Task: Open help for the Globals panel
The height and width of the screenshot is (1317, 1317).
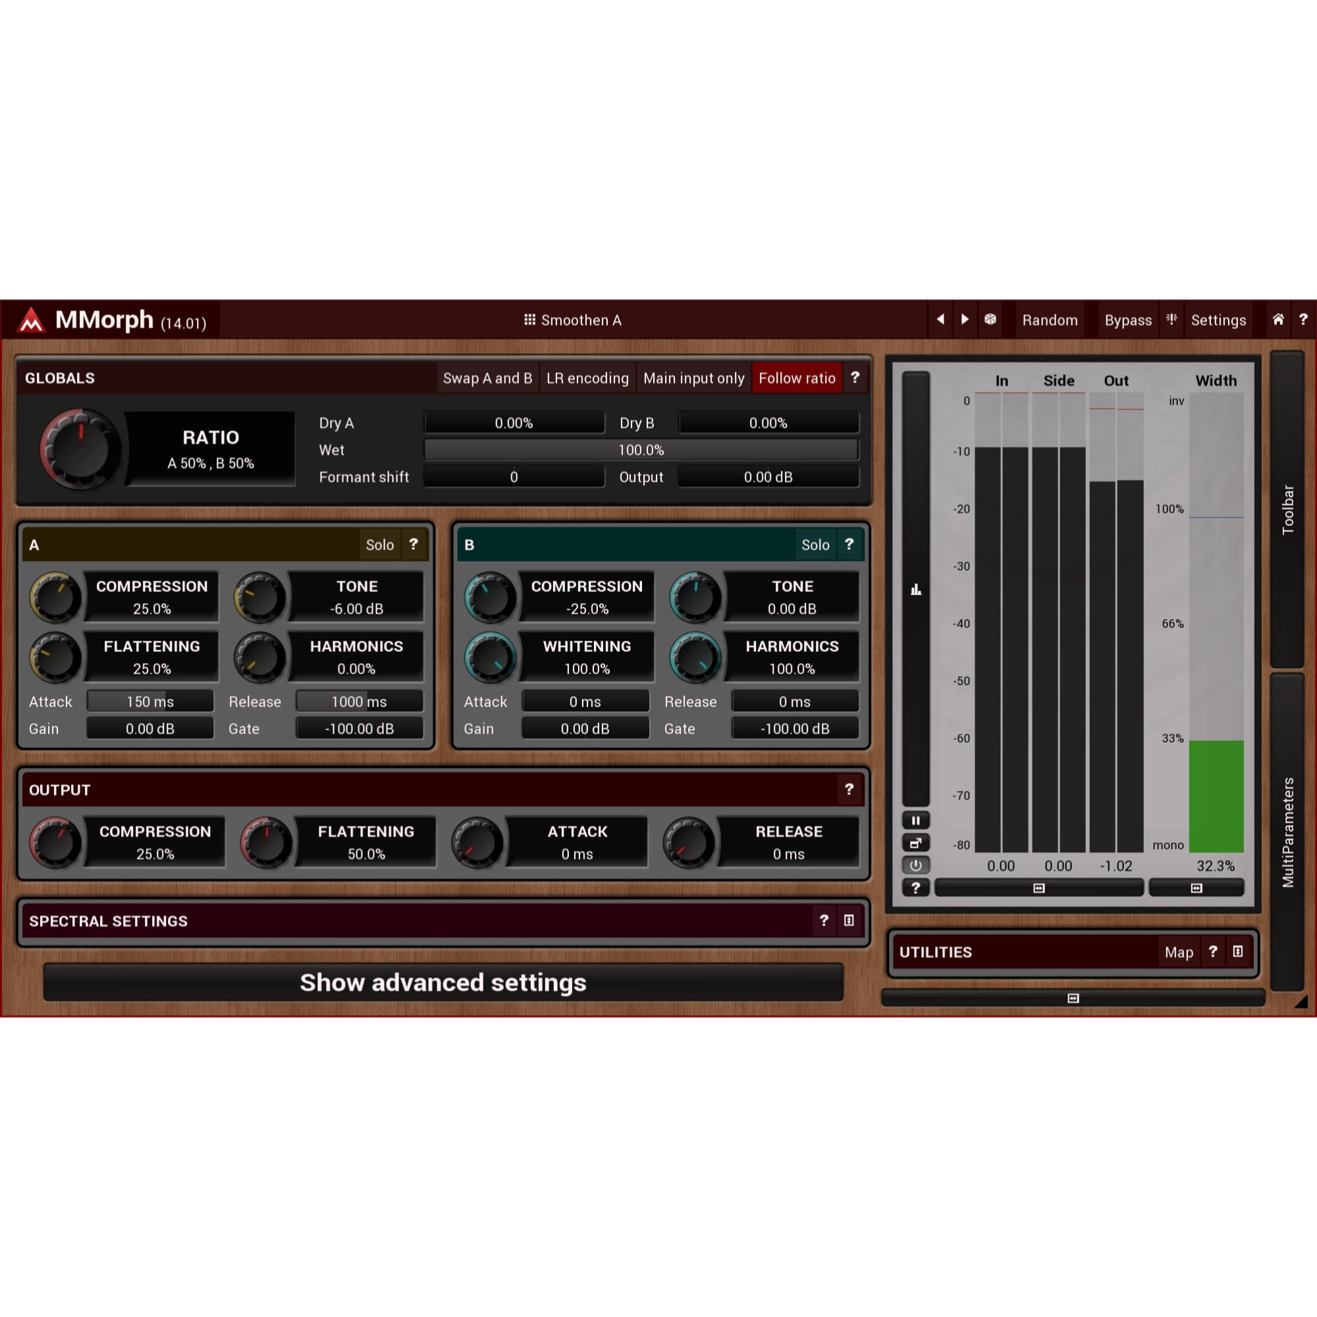Action: point(855,377)
